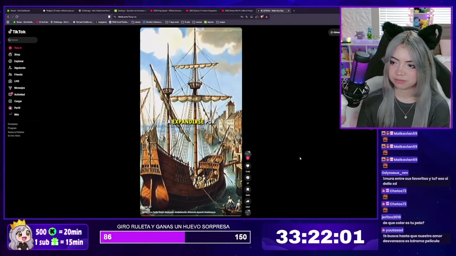Close the TikTok - Make Your Day tab
This screenshot has width=456, height=256.
[289, 11]
